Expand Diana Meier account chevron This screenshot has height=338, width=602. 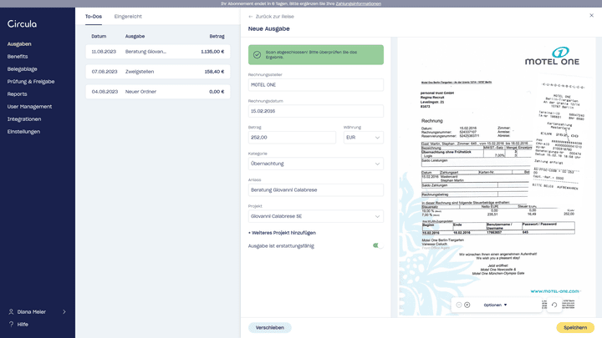pos(64,311)
